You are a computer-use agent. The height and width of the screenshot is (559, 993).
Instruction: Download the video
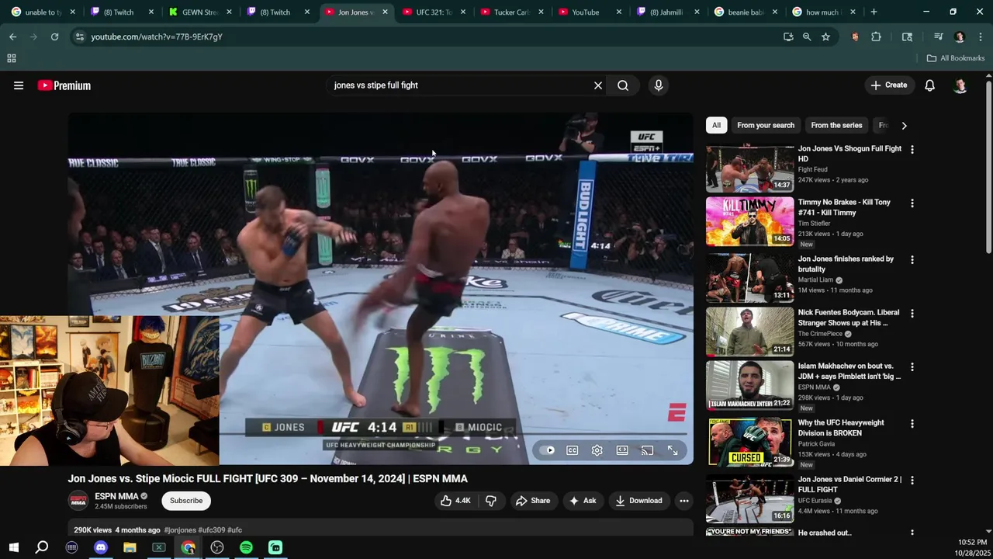(x=638, y=501)
